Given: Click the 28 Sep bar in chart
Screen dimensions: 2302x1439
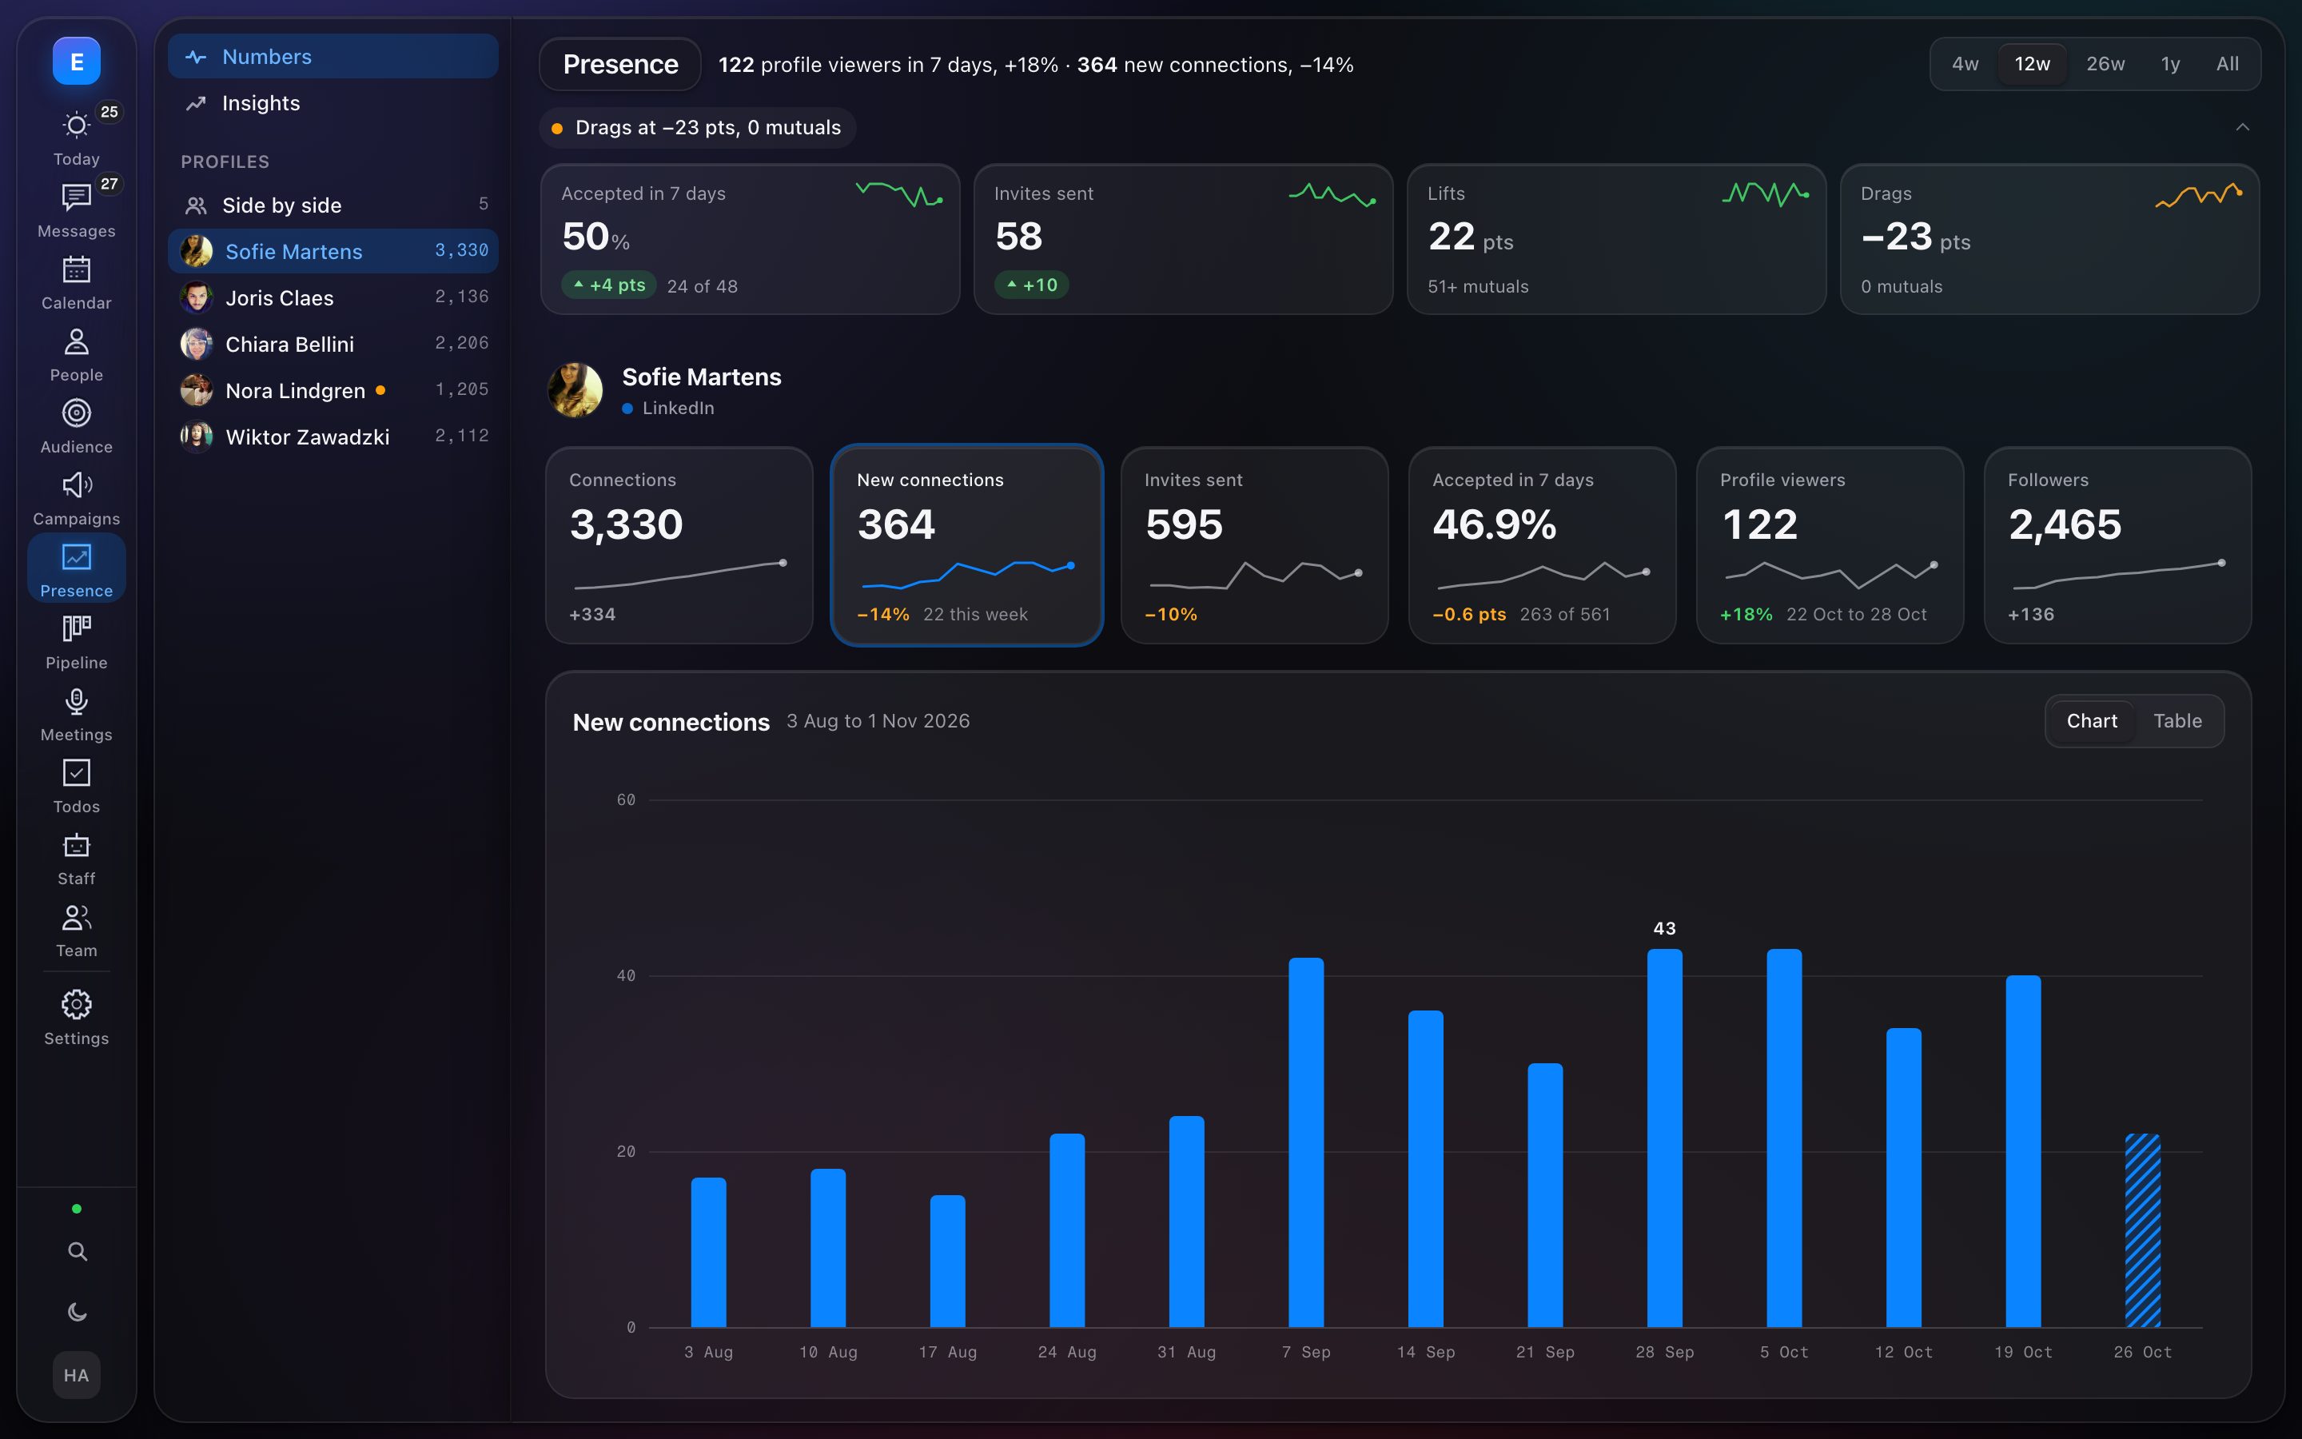Looking at the screenshot, I should click(x=1663, y=1138).
